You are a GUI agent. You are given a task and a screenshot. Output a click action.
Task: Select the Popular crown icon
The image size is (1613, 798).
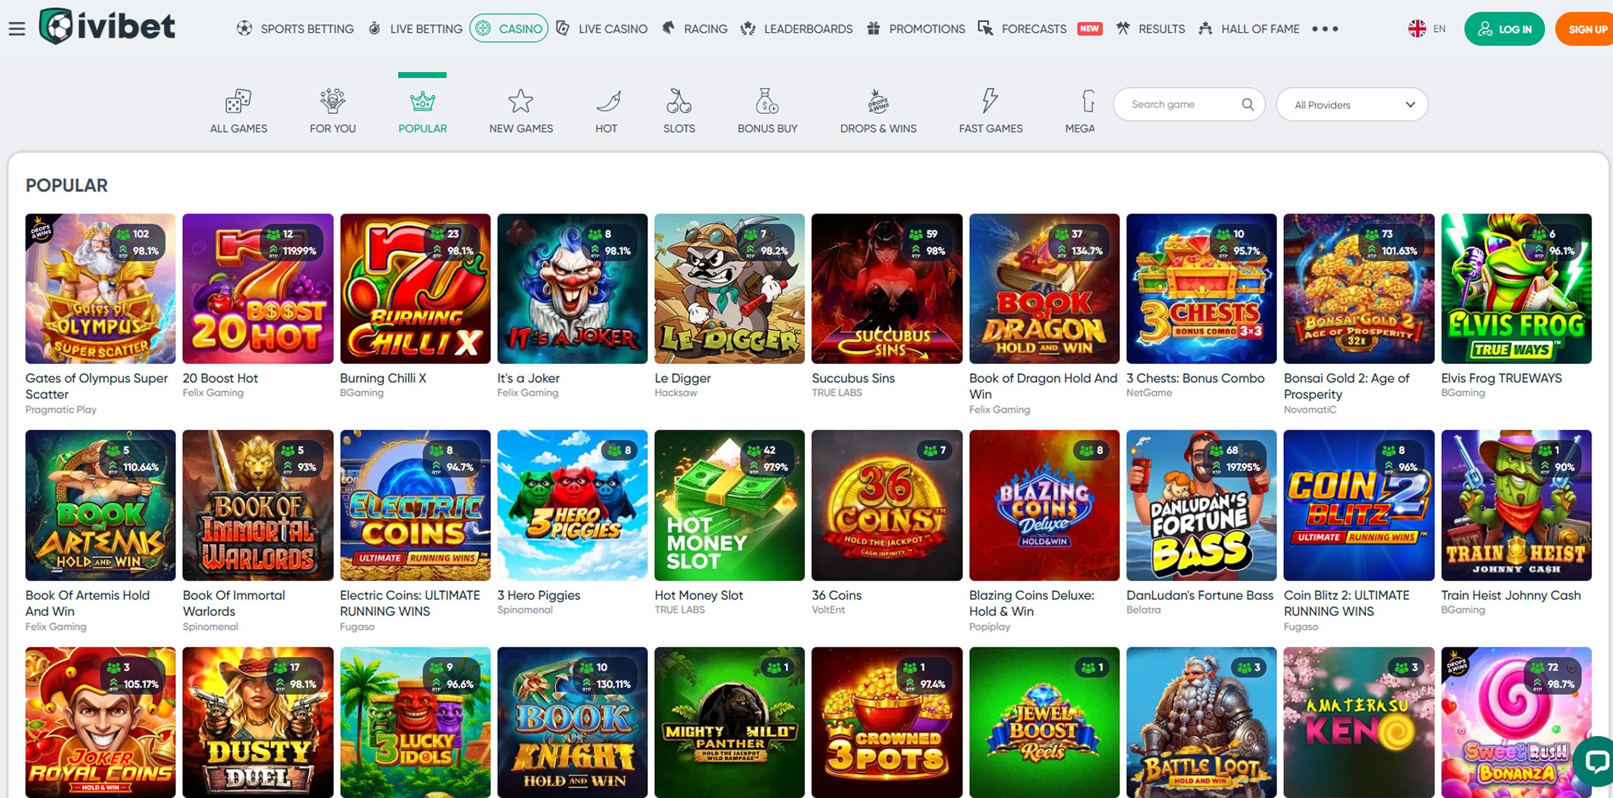tap(423, 100)
